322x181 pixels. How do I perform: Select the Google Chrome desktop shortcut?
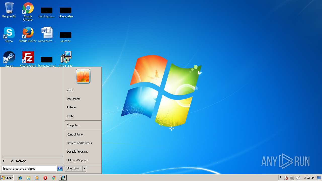coord(28,12)
